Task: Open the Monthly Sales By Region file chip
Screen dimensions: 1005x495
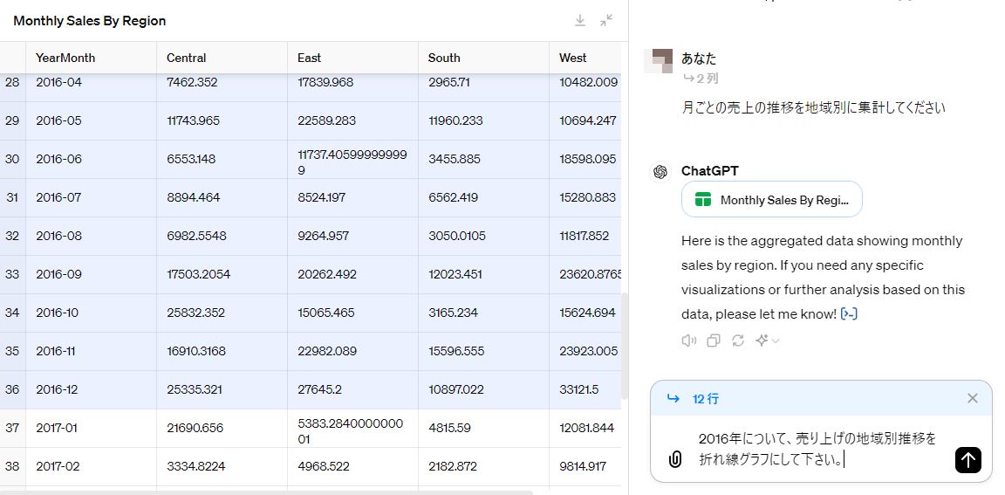Action: tap(771, 200)
